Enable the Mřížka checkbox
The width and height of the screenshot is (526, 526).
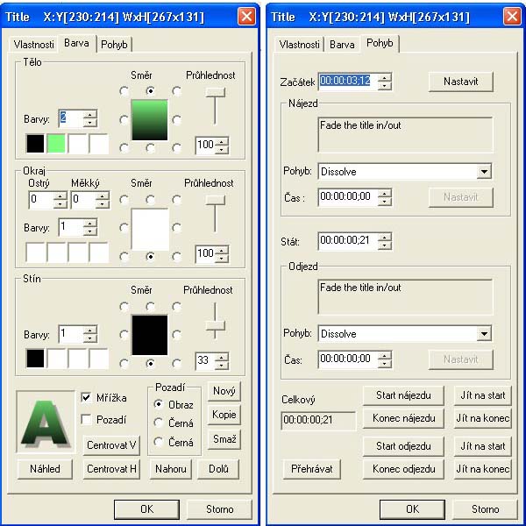coord(86,397)
